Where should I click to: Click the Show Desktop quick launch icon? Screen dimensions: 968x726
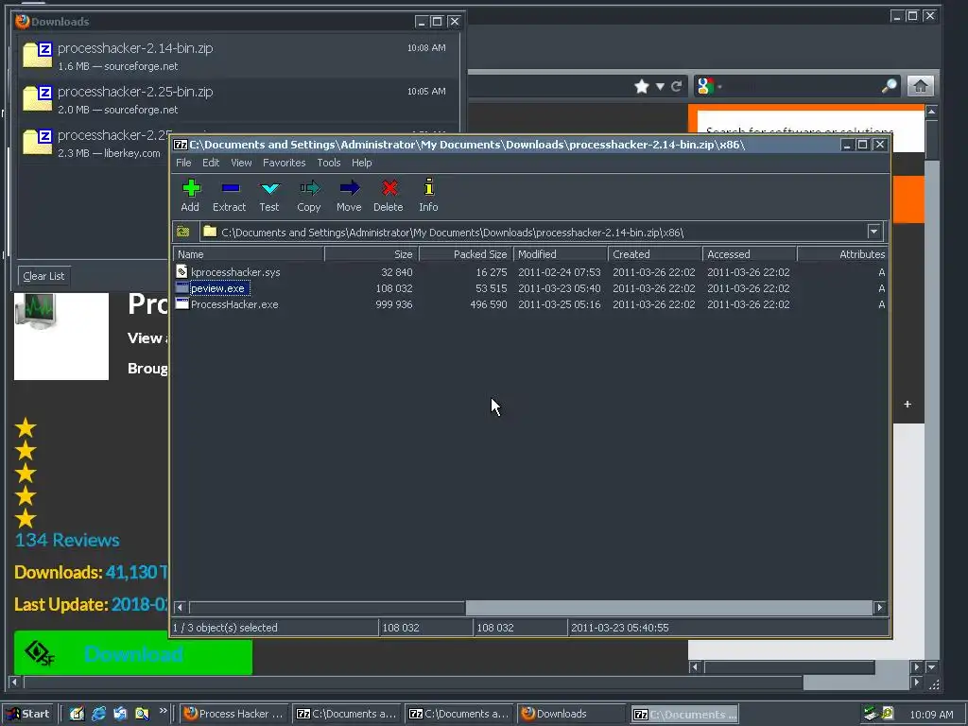77,714
